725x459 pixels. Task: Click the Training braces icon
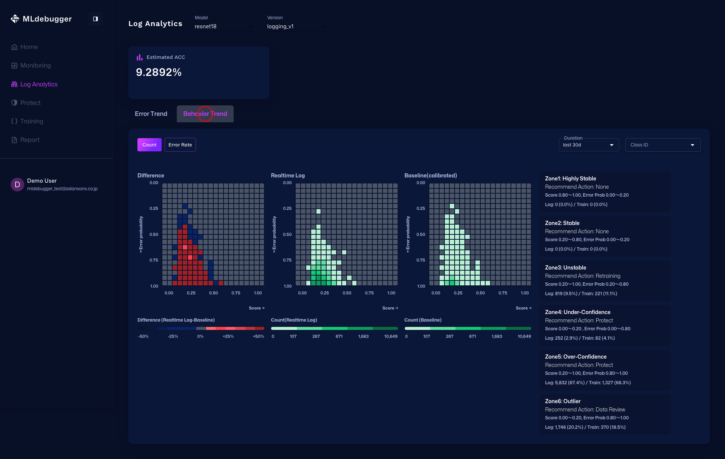14,121
